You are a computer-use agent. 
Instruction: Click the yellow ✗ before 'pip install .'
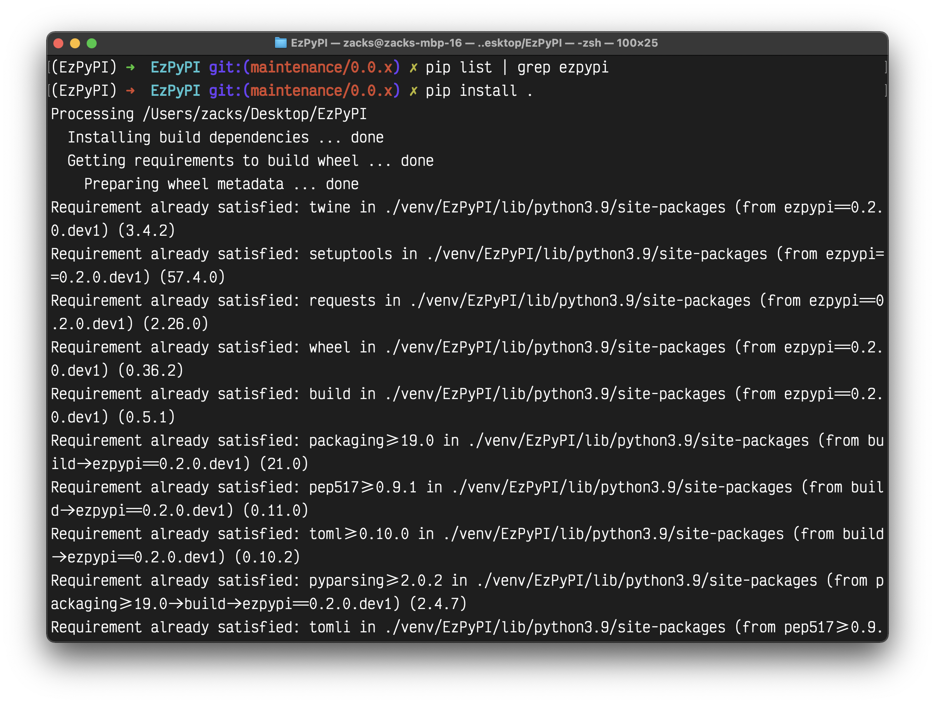tap(413, 91)
